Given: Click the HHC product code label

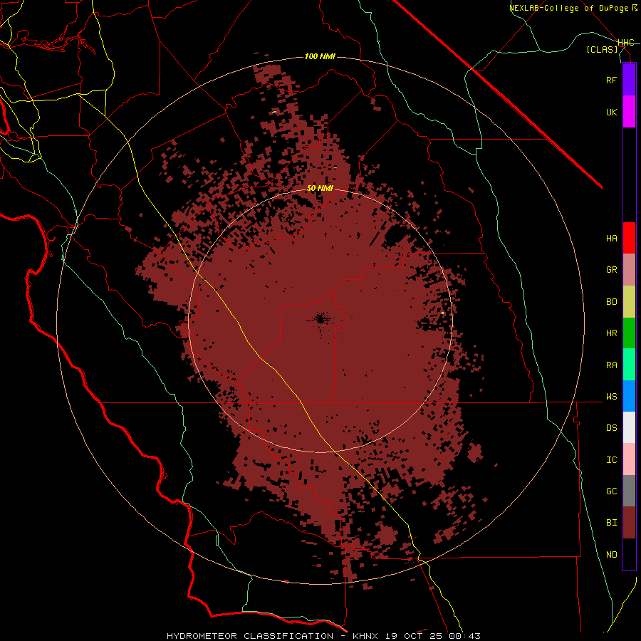Looking at the screenshot, I should click(625, 43).
